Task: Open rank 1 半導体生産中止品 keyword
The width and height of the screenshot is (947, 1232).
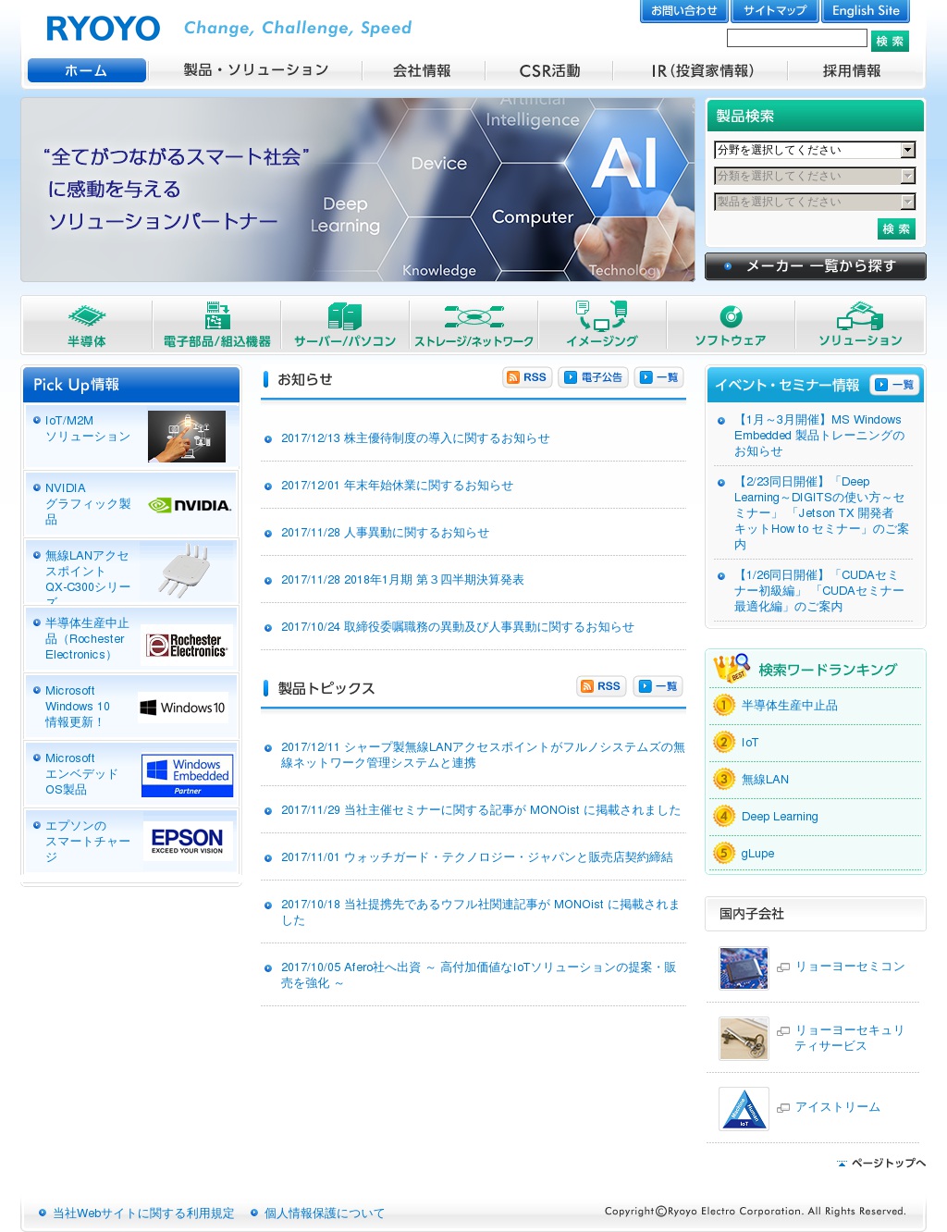Action: click(789, 706)
